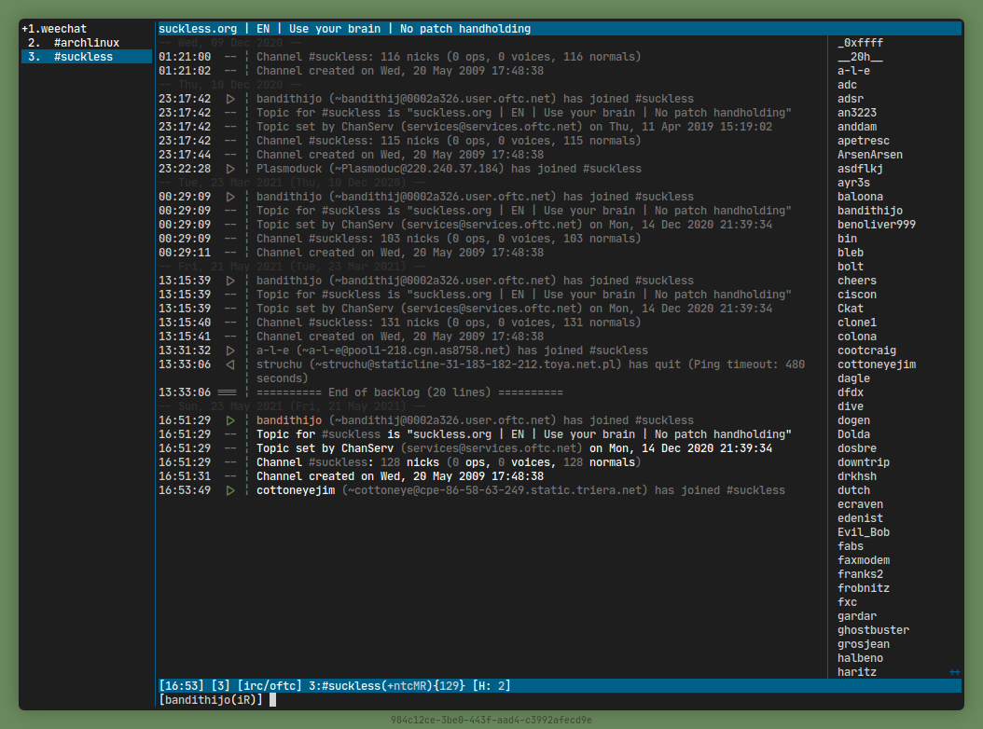Click the join arrow next to a-l-e's join line
This screenshot has width=983, height=729.
pyautogui.click(x=230, y=351)
